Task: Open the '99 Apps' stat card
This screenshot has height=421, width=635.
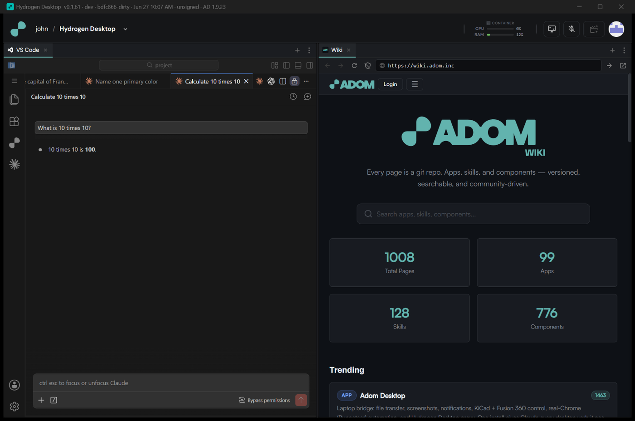Action: tap(547, 263)
